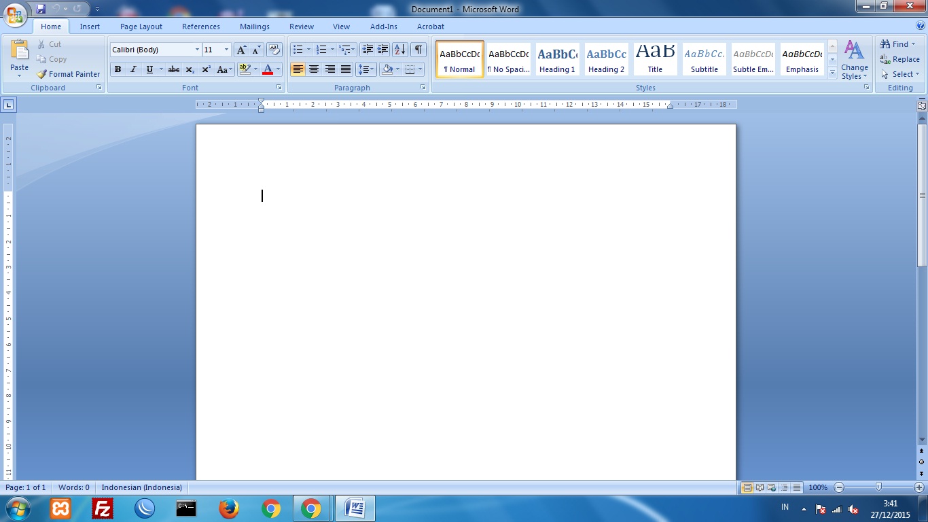
Task: Click the text highlight color button
Action: click(x=245, y=69)
